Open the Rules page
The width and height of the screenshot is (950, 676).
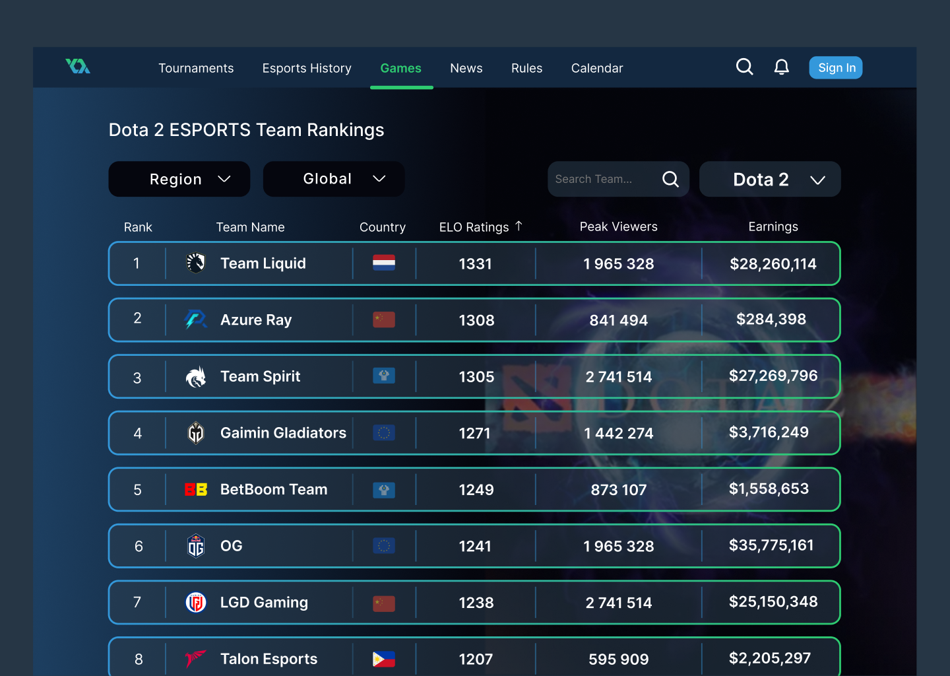(526, 68)
